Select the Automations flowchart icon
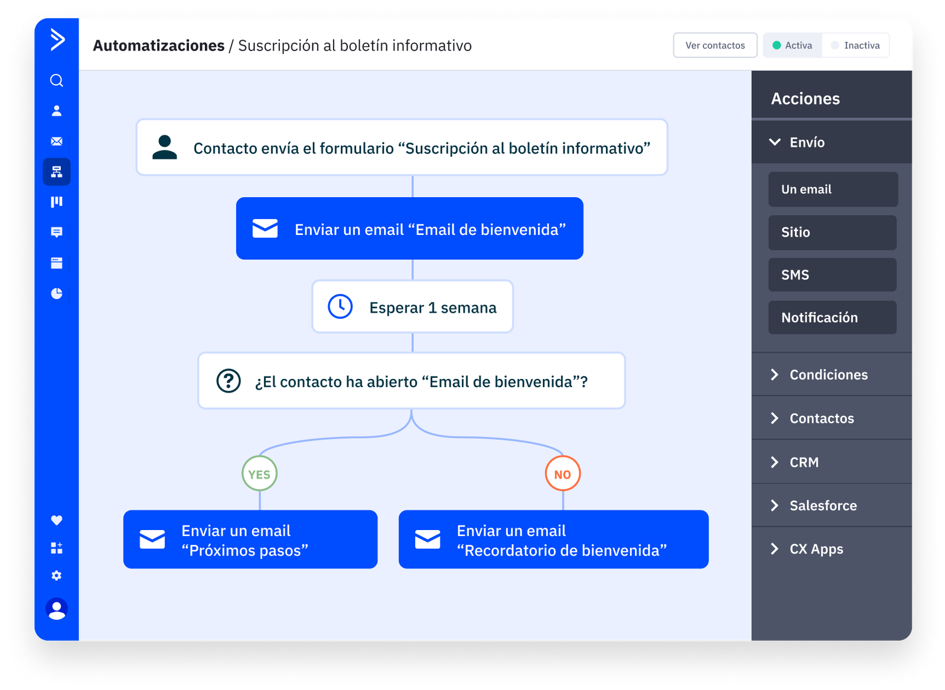 (57, 172)
